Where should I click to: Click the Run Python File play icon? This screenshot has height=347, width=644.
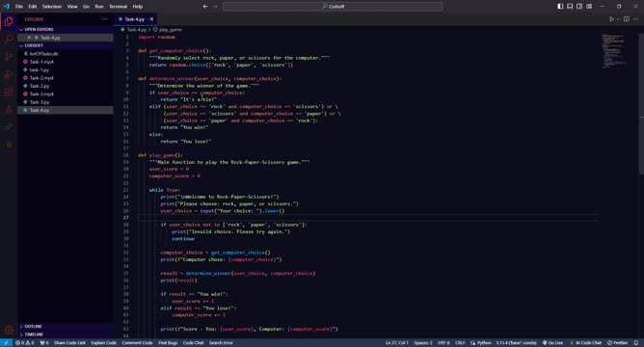point(611,19)
